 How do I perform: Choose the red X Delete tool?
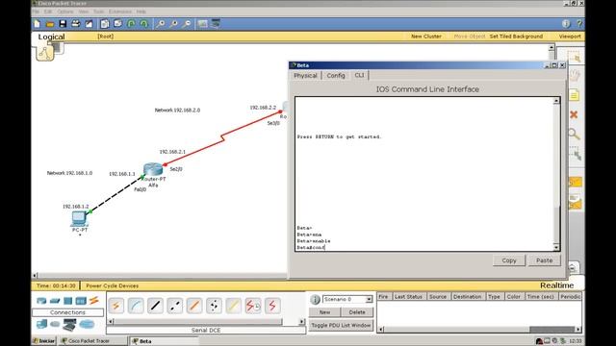pos(574,114)
